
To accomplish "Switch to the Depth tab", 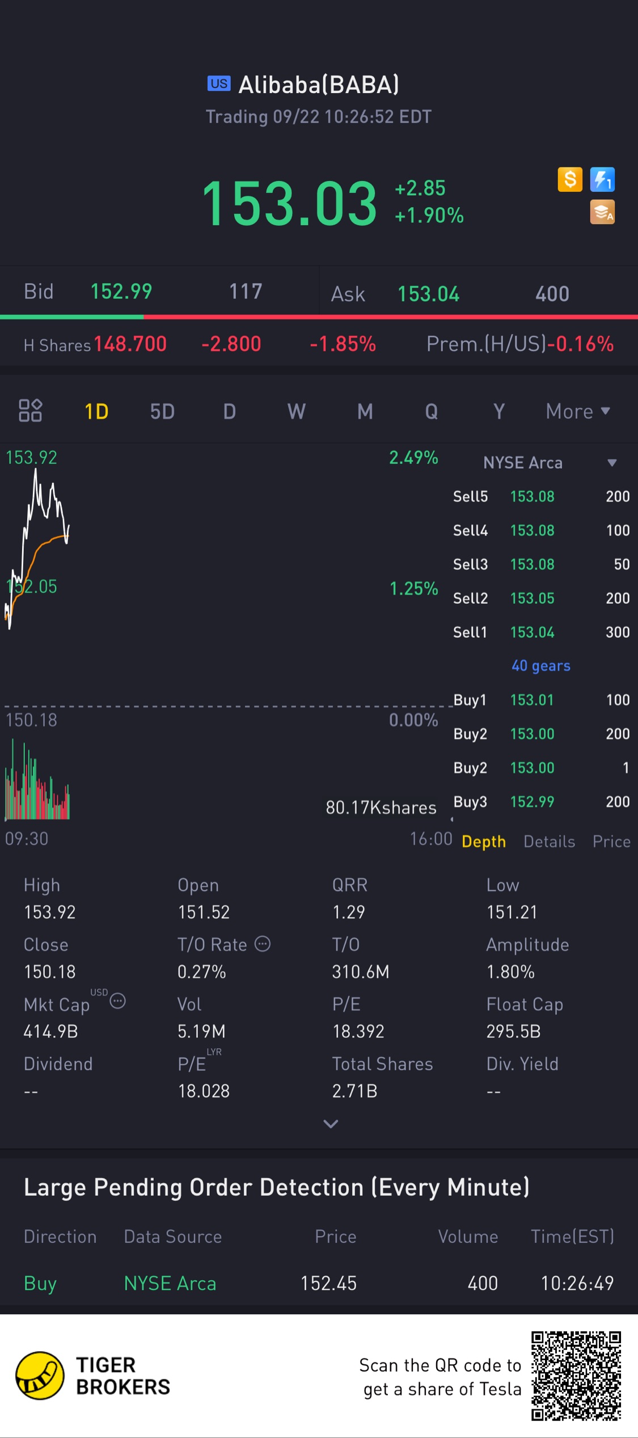I will [483, 841].
